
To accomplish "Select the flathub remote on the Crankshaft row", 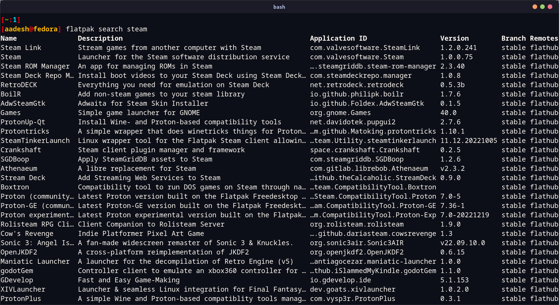I will click(x=544, y=150).
